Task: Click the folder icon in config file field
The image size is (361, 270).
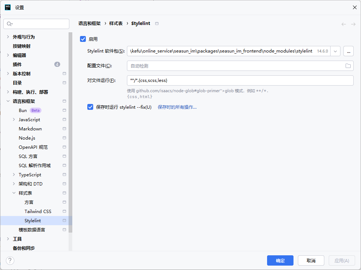Action: tap(348, 66)
